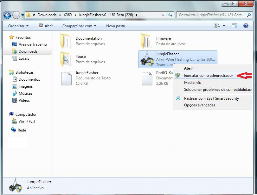The width and height of the screenshot is (257, 195).
Task: Refresh the folder view
Action: pos(170,15)
